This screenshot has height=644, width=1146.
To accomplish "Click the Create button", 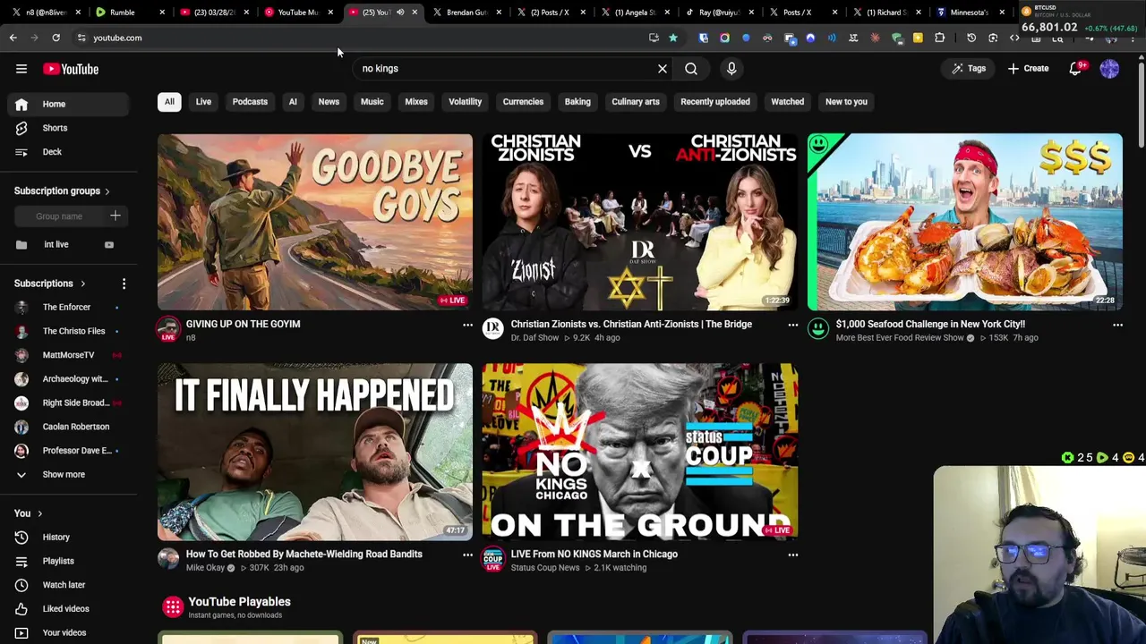I will click(x=1028, y=69).
